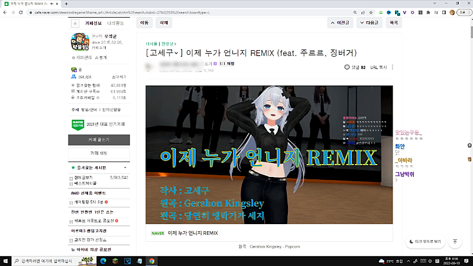Image resolution: width=473 pixels, height=266 pixels.
Task: Open the 통계 statistics link
Action: coord(101,57)
